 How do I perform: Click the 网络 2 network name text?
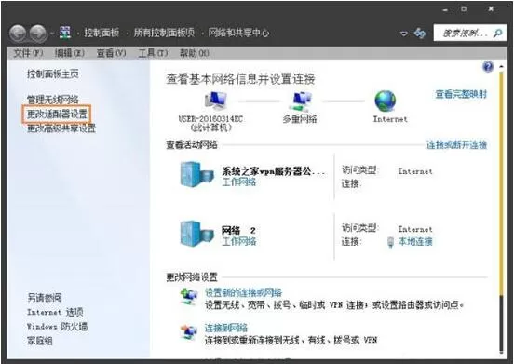click(238, 231)
